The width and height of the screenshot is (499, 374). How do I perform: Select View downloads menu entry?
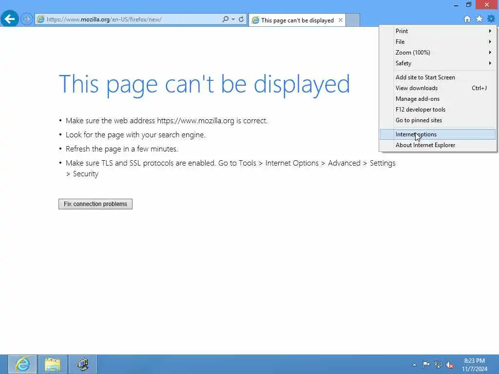[438, 88]
